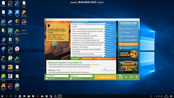This screenshot has width=174, height=98.
Task: Open the Recycle Bin (Корзина) icon
Action: click(3, 68)
